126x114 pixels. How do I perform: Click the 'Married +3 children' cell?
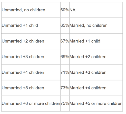96,72
